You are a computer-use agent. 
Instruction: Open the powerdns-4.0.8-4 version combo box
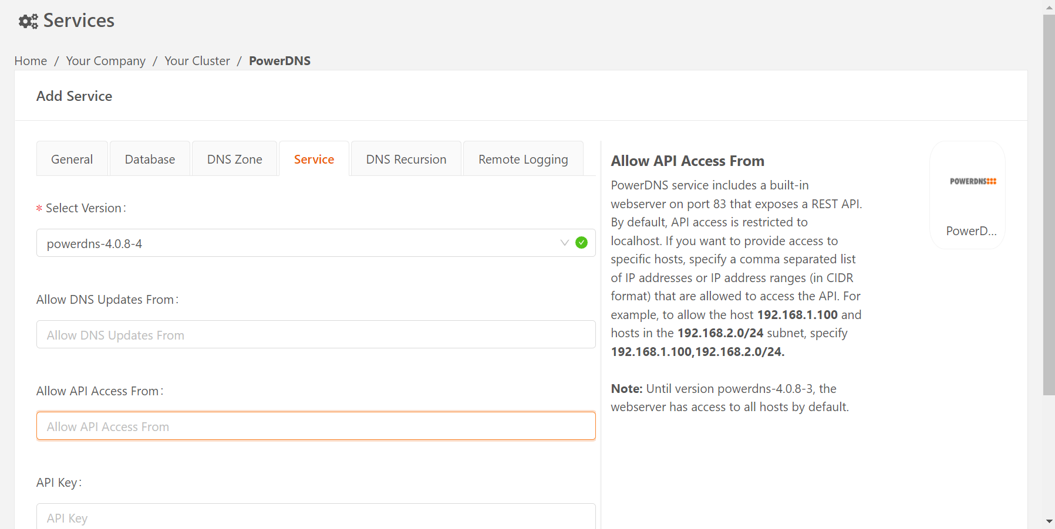click(x=316, y=243)
